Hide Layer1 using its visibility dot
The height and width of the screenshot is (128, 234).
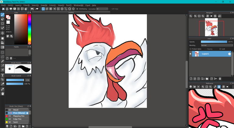pos(190,54)
